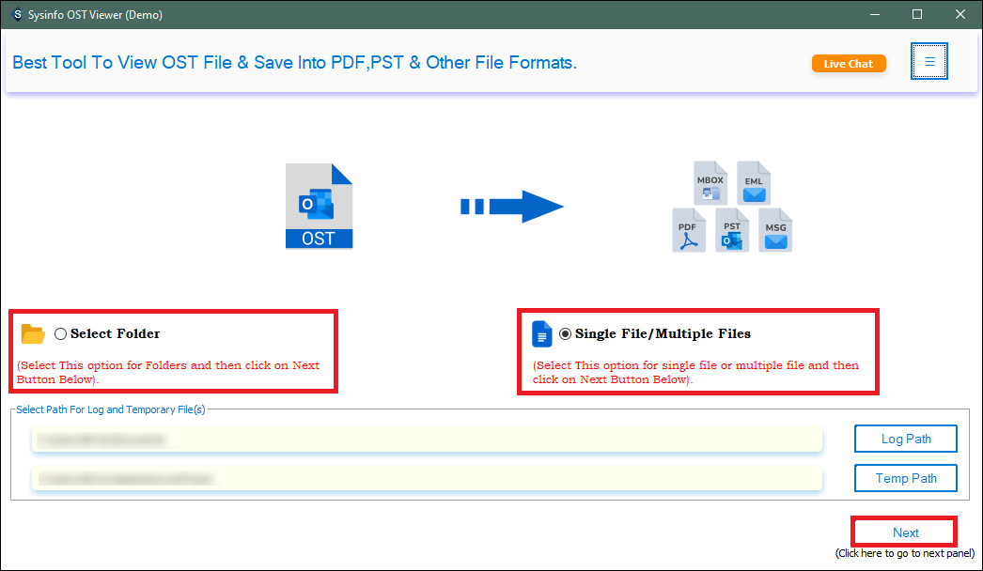Click the yellow folder icon
Screen dimensions: 983x571
tap(33, 334)
